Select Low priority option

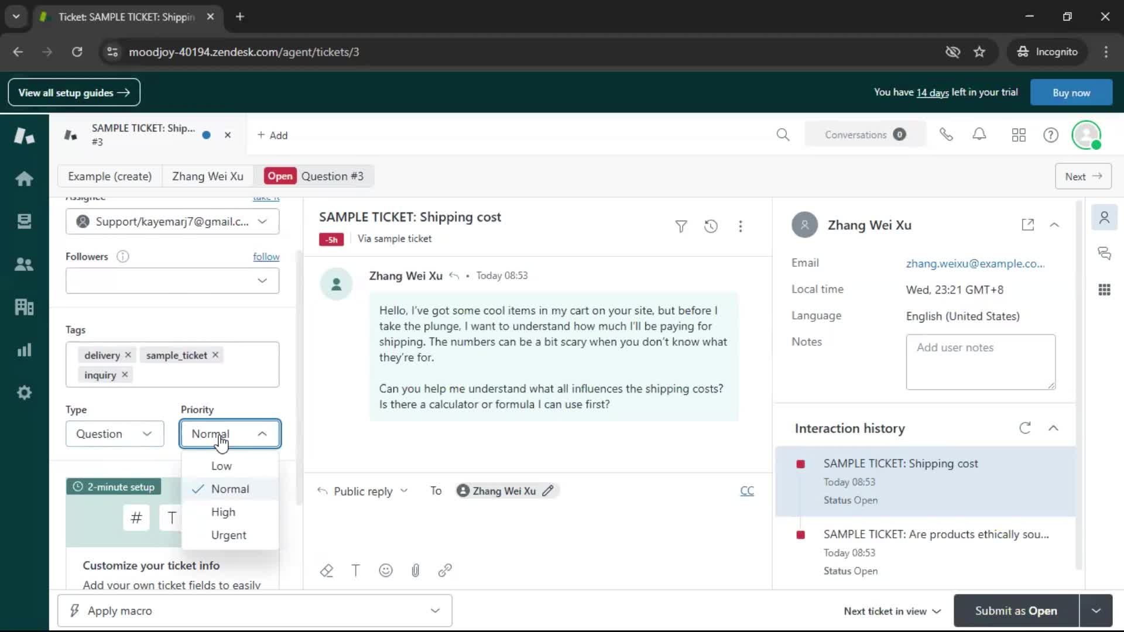230,466
